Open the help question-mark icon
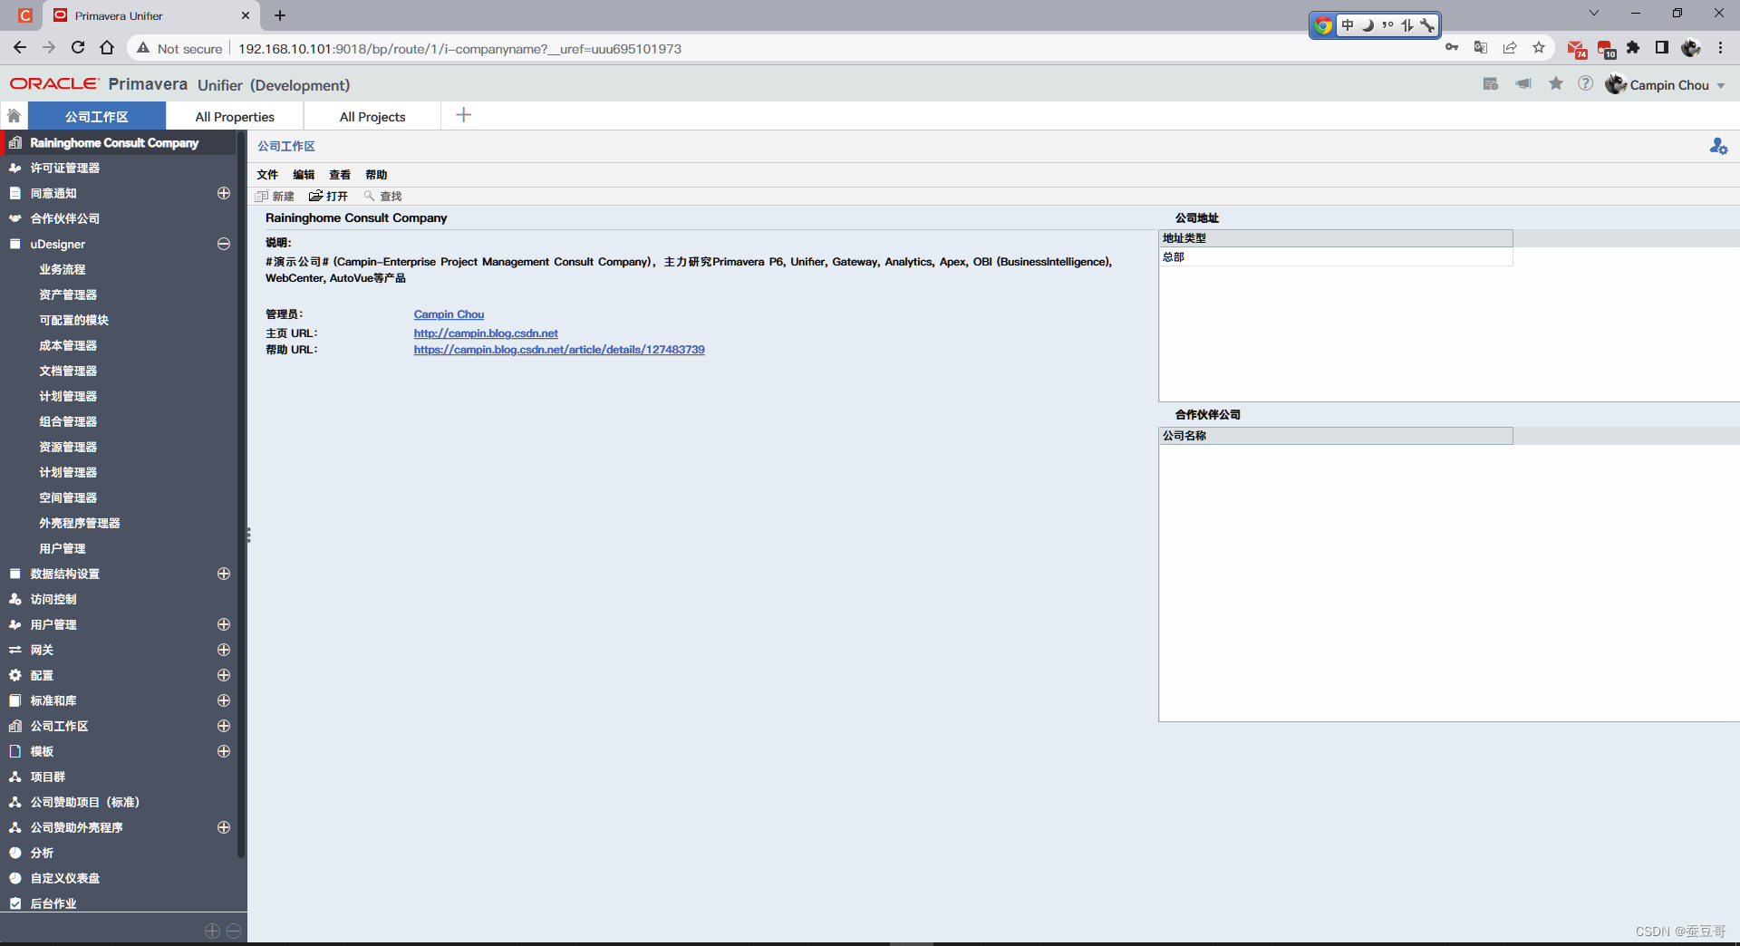Image resolution: width=1740 pixels, height=946 pixels. point(1586,83)
